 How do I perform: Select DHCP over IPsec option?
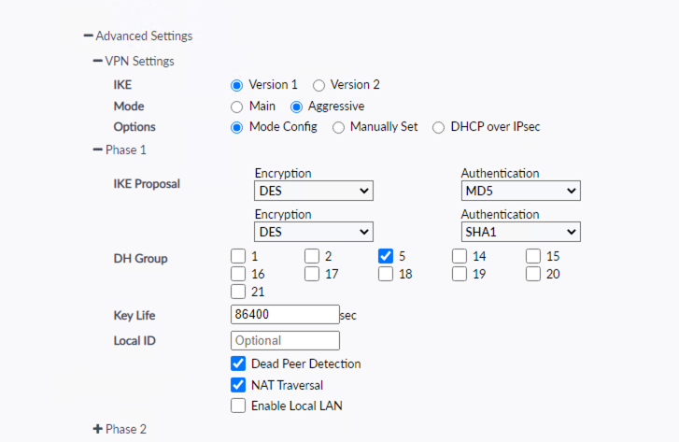[438, 127]
